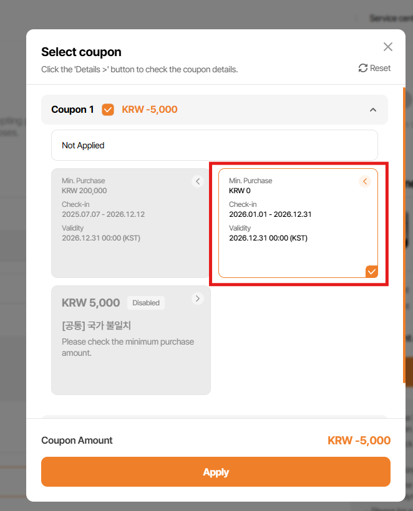Show details of disabled KRW 5,000 coupon
Image resolution: width=413 pixels, height=511 pixels.
point(198,298)
